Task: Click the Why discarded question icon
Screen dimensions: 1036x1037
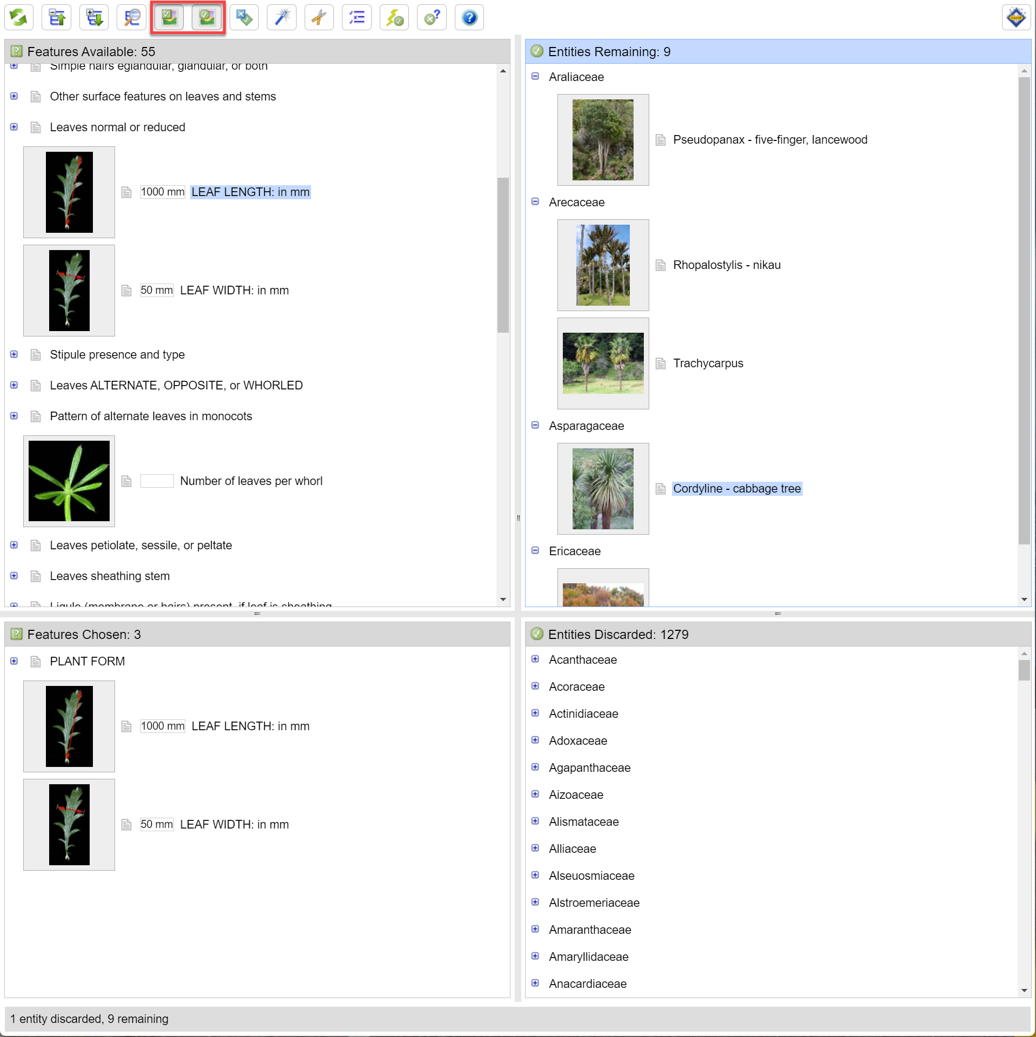Action: [432, 18]
